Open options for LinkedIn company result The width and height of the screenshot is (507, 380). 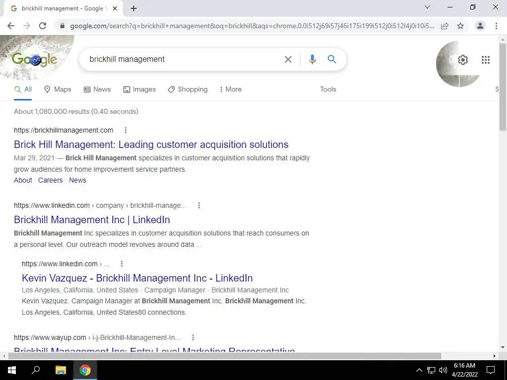click(x=199, y=205)
